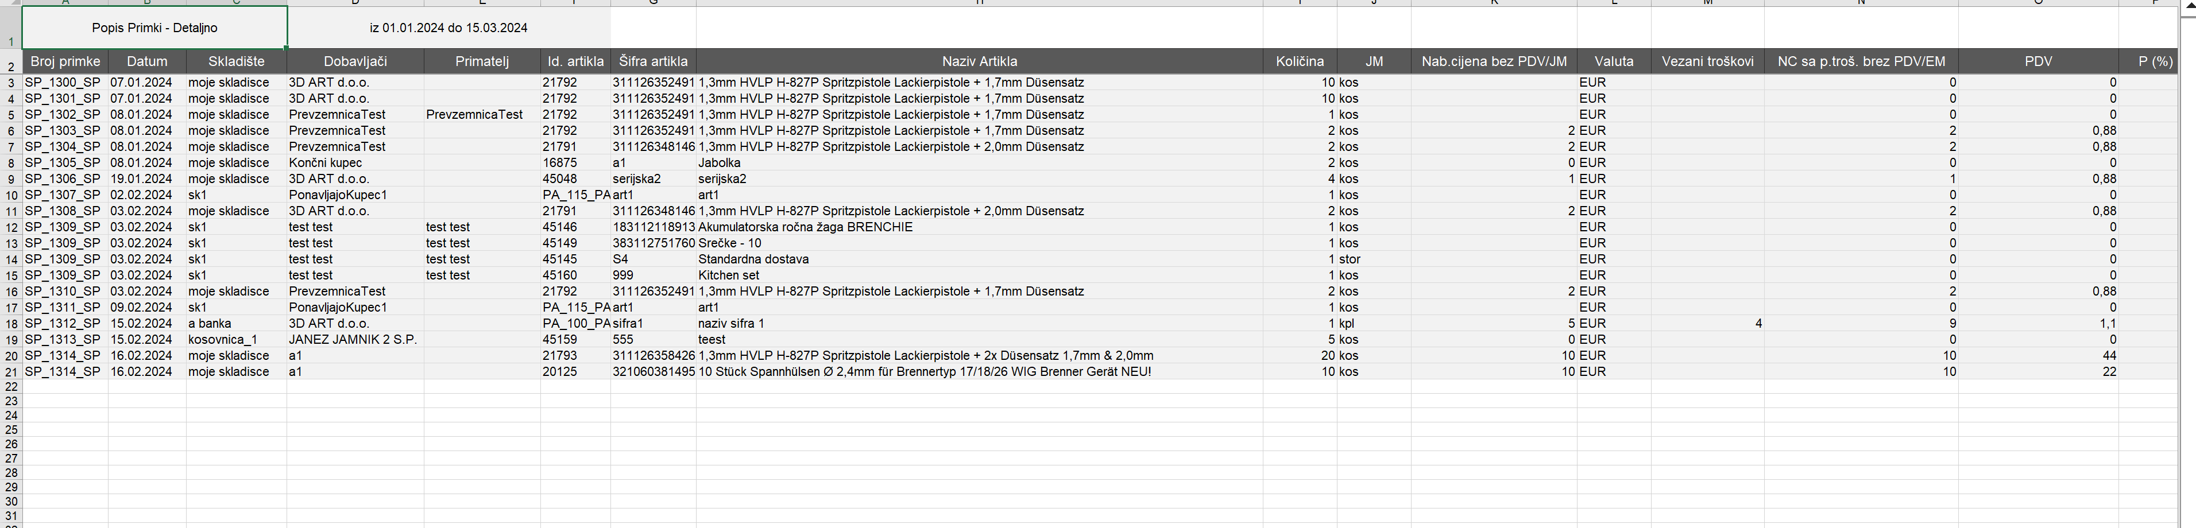Select the 'PDV' header cell
2196x528 pixels.
point(2038,61)
